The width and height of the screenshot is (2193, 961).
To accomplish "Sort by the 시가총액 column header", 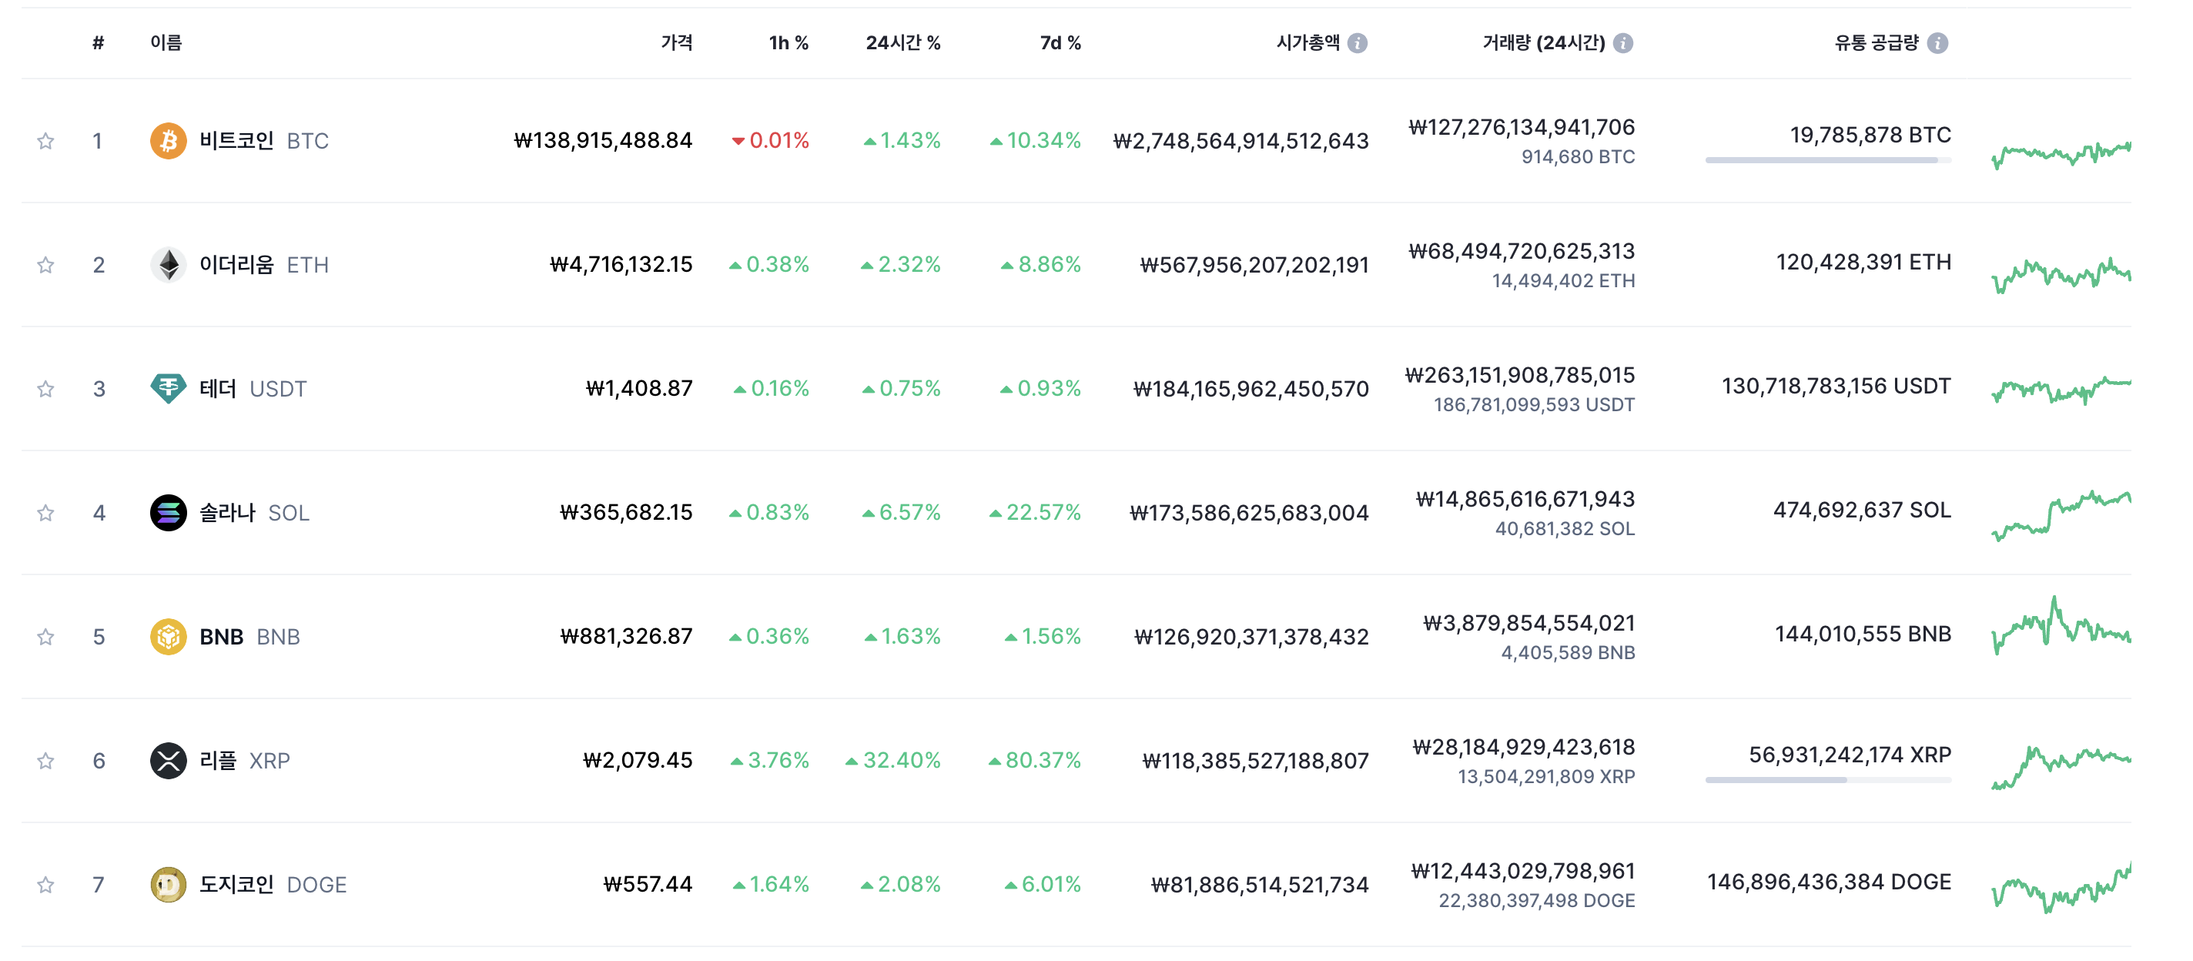I will coord(1307,42).
